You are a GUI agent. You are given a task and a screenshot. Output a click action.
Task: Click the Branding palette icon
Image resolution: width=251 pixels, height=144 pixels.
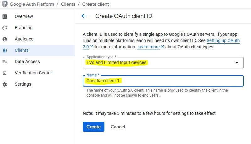[x=5, y=28]
